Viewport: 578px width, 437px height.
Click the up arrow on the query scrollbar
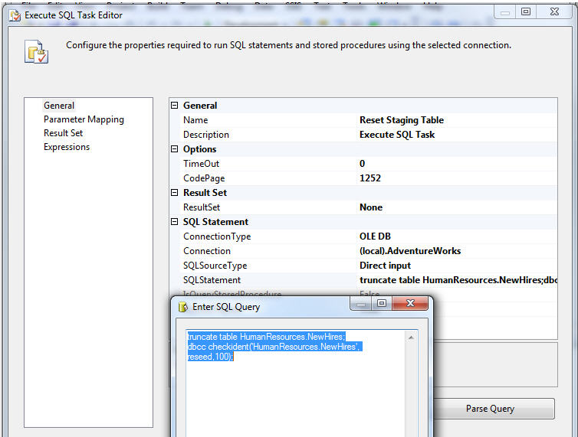click(413, 337)
